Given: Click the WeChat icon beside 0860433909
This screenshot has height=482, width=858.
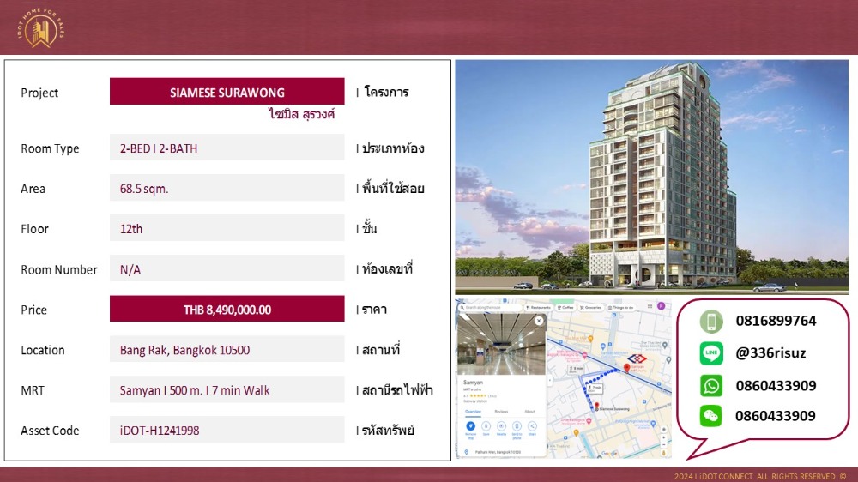Looking at the screenshot, I should (x=710, y=416).
